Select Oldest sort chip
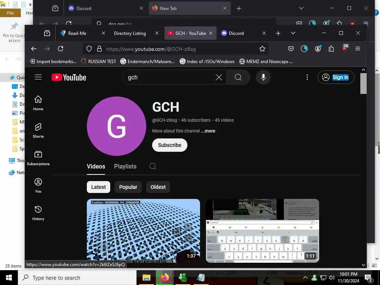Screen dimensions: 380x285 tap(158, 187)
